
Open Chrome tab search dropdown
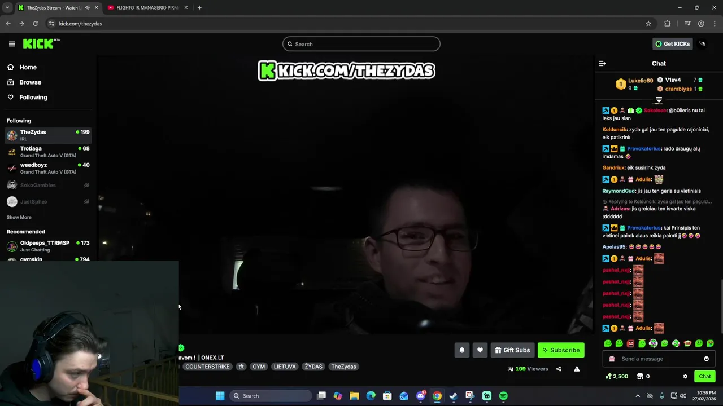(7, 8)
